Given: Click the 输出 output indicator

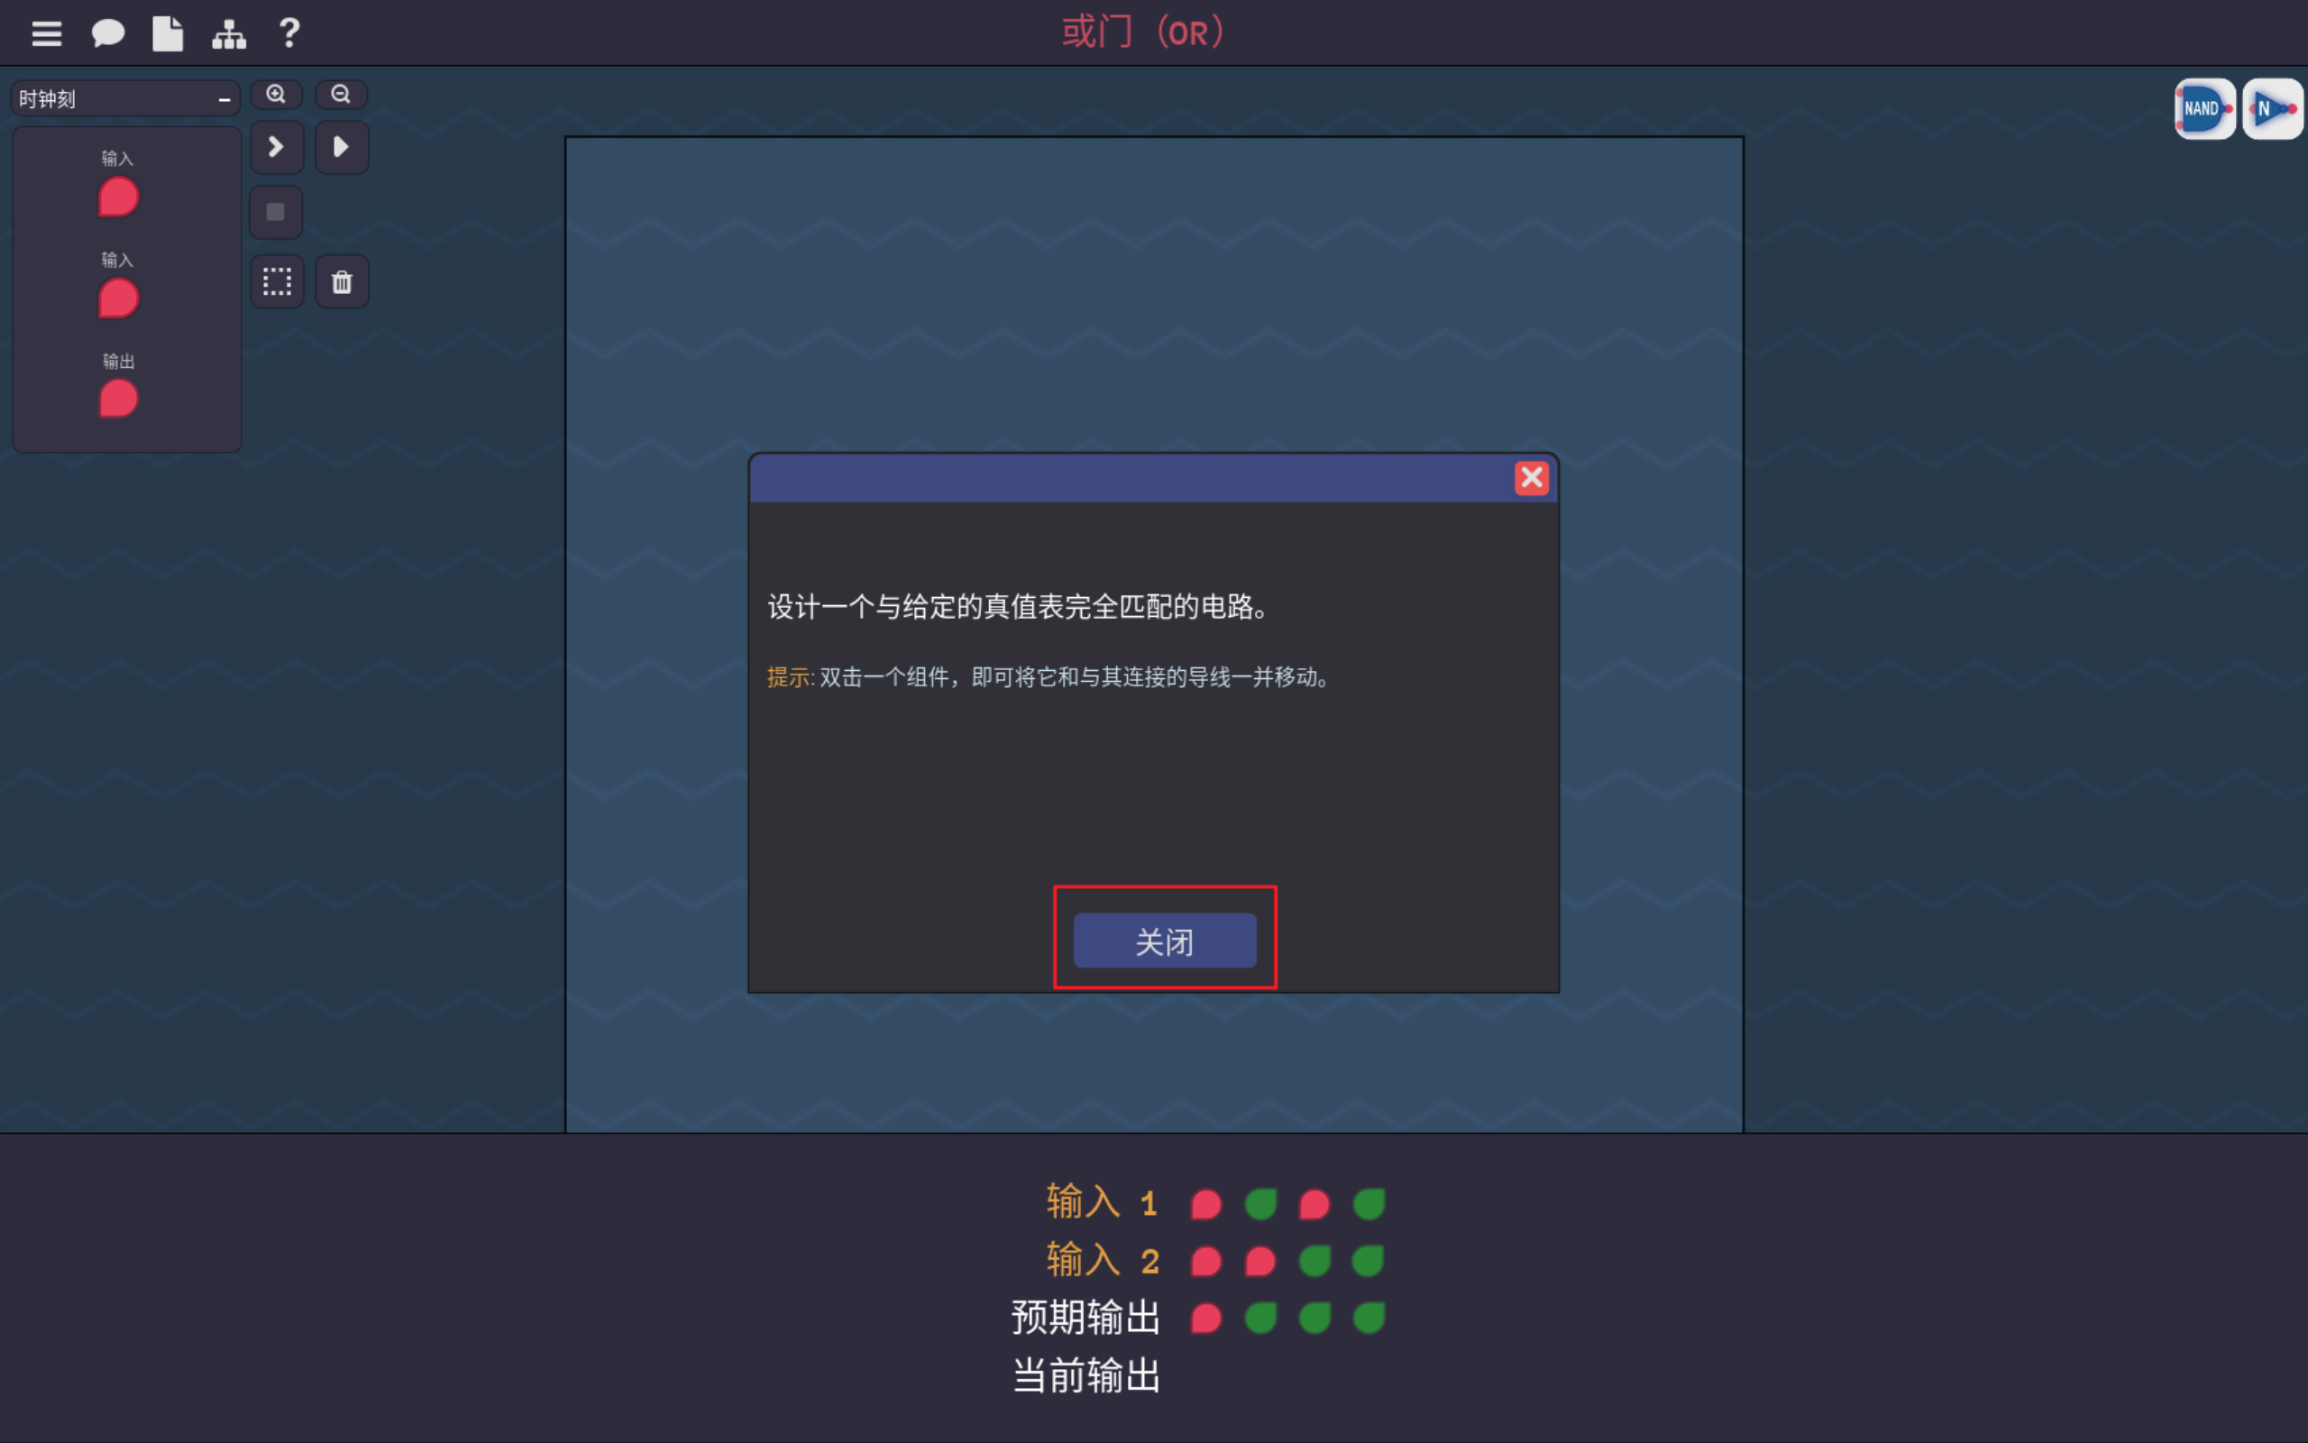Looking at the screenshot, I should click(x=118, y=399).
